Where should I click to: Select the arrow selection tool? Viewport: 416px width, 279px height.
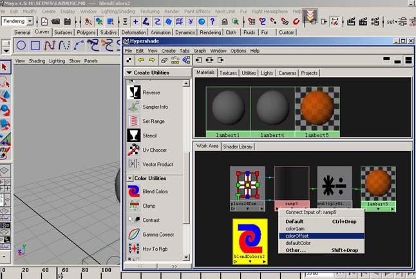point(5,67)
